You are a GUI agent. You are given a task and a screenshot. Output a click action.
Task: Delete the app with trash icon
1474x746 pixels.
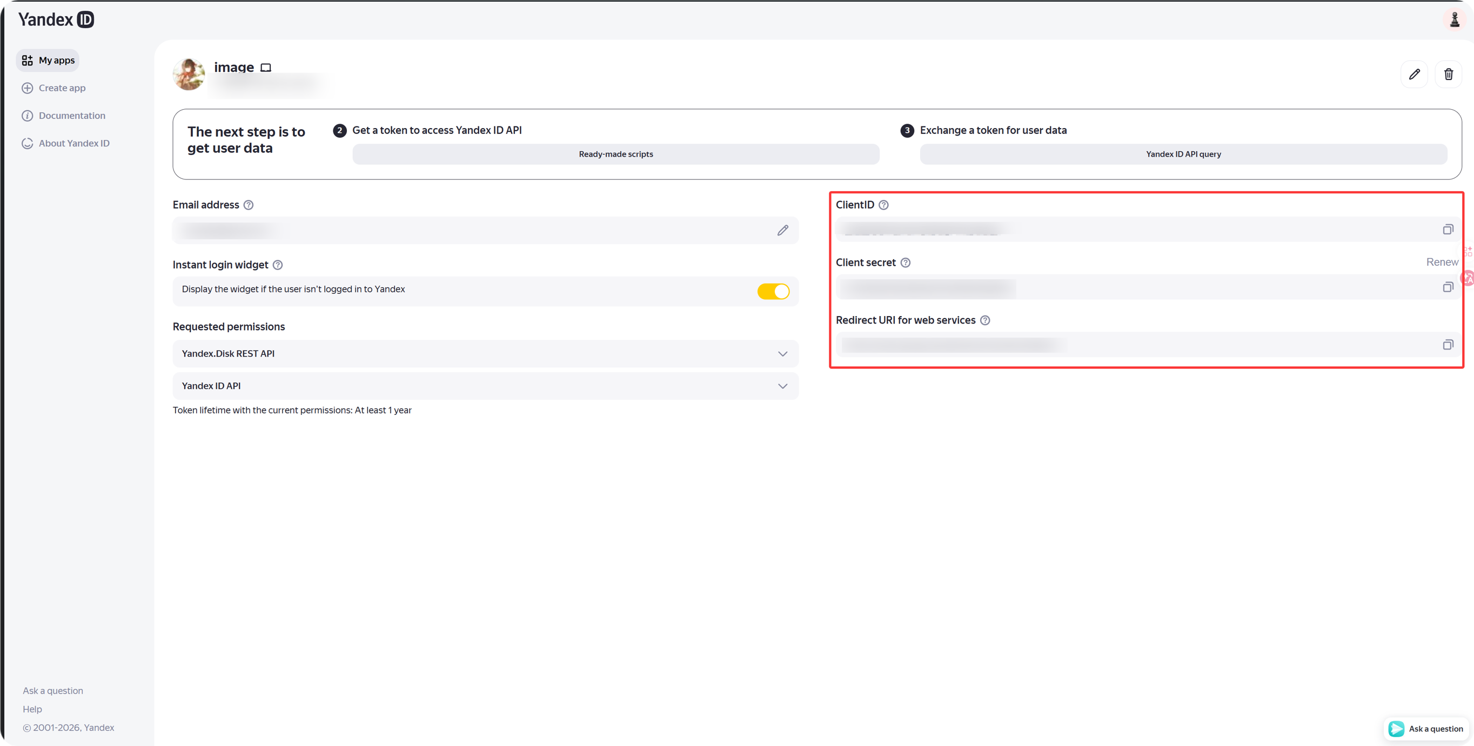(x=1448, y=75)
